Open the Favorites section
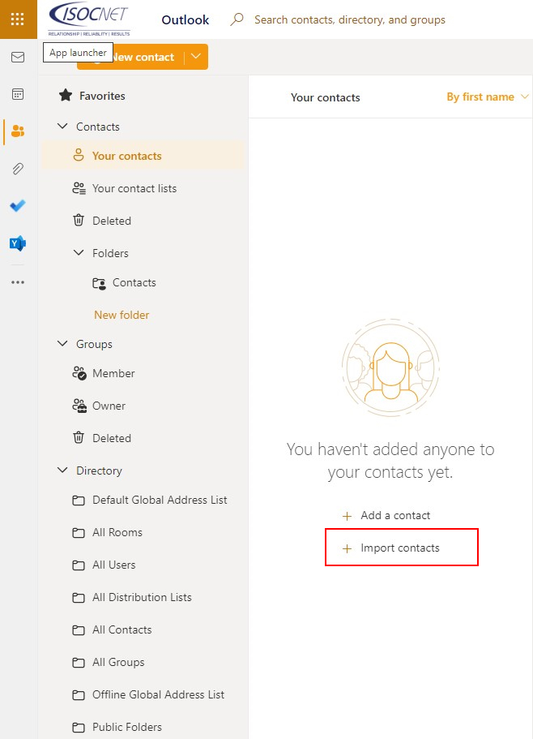This screenshot has width=533, height=739. [x=101, y=96]
